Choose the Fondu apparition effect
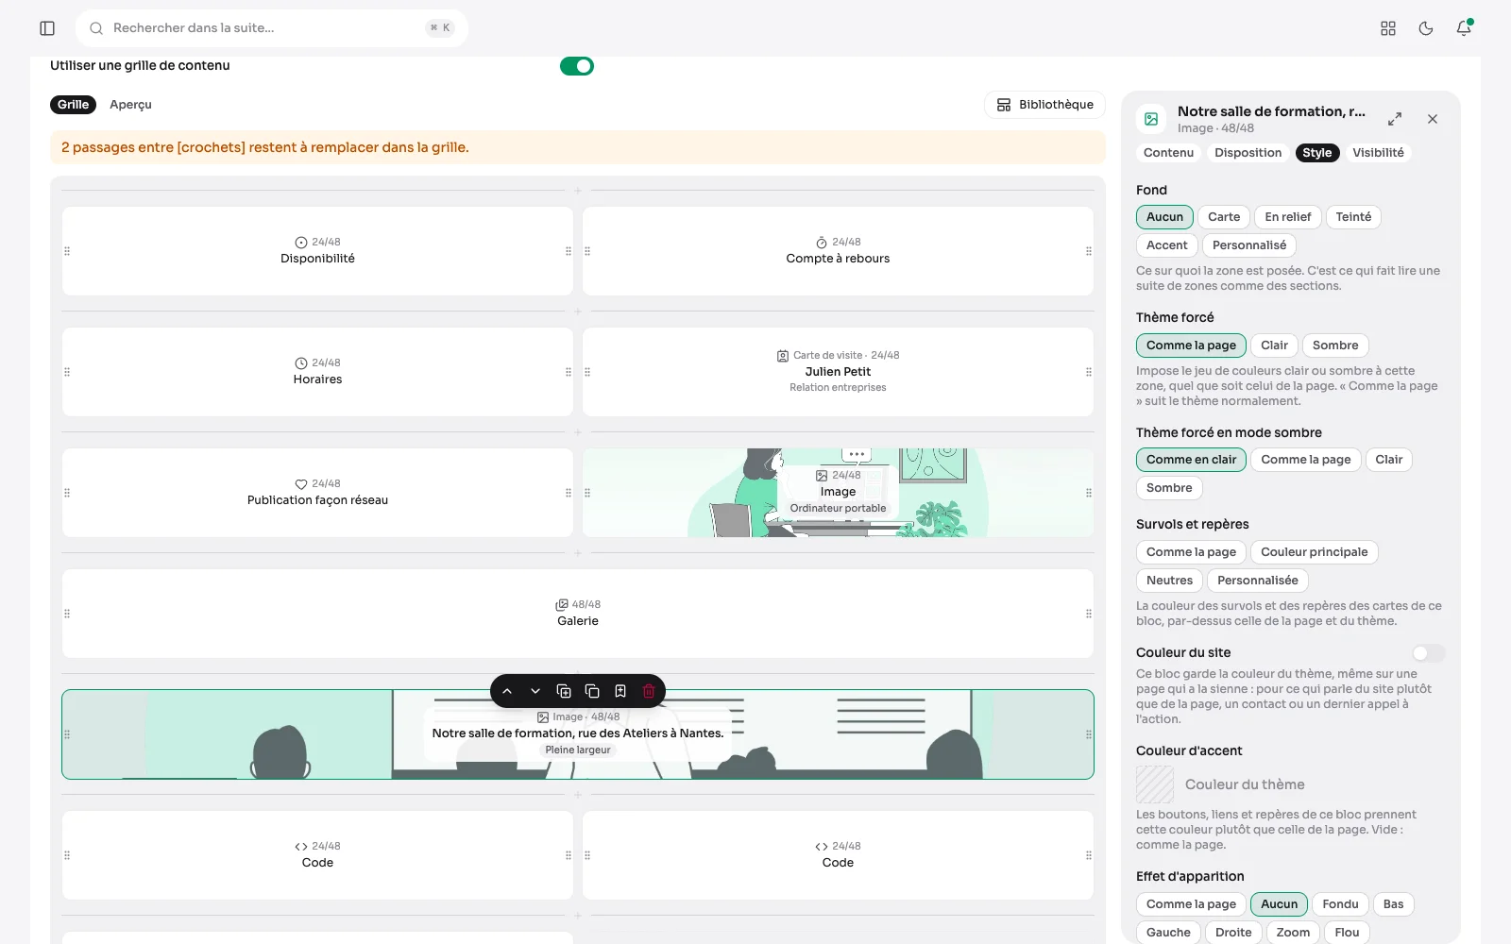The height and width of the screenshot is (944, 1511). click(x=1340, y=904)
